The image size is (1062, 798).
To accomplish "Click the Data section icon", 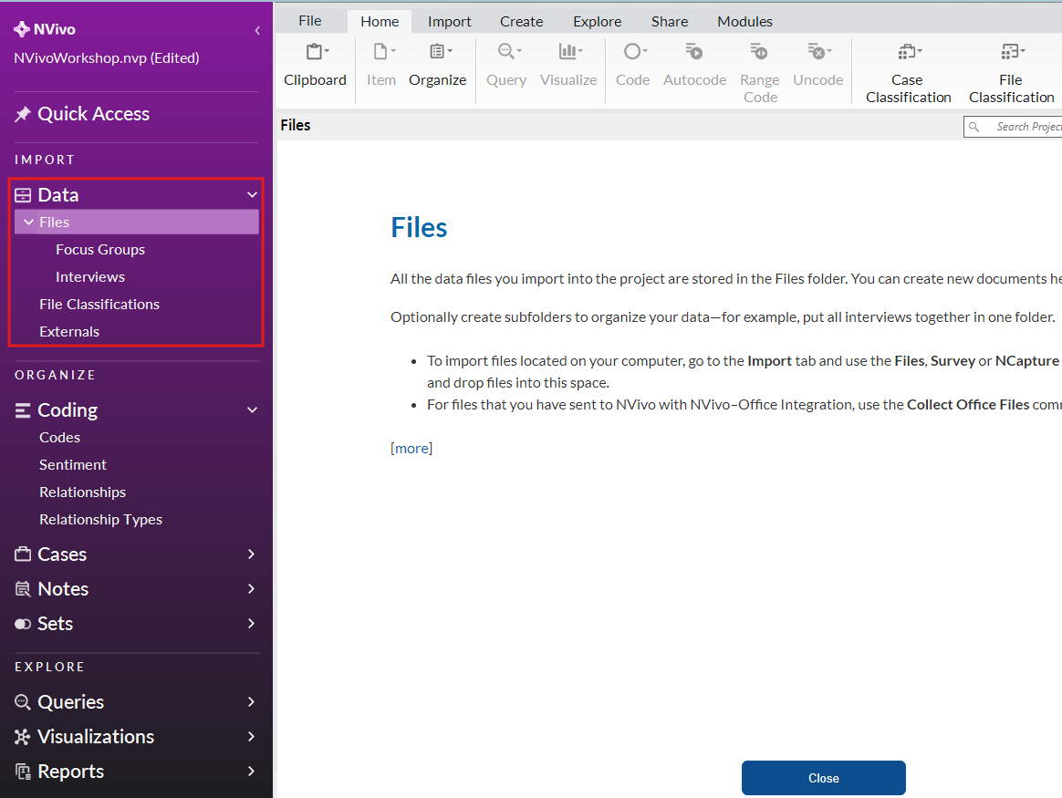I will pyautogui.click(x=23, y=195).
